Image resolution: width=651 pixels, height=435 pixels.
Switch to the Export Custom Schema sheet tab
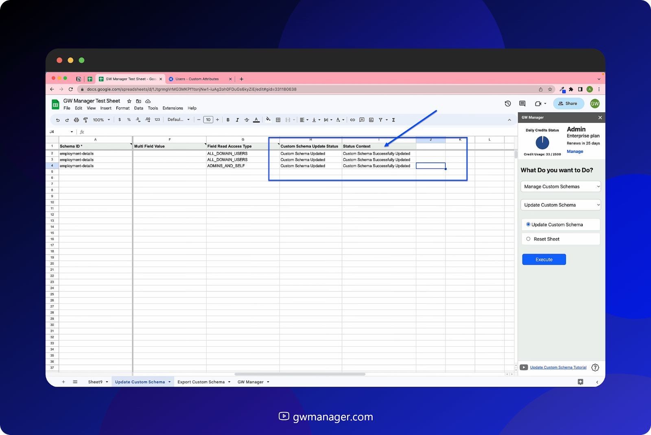[201, 382]
